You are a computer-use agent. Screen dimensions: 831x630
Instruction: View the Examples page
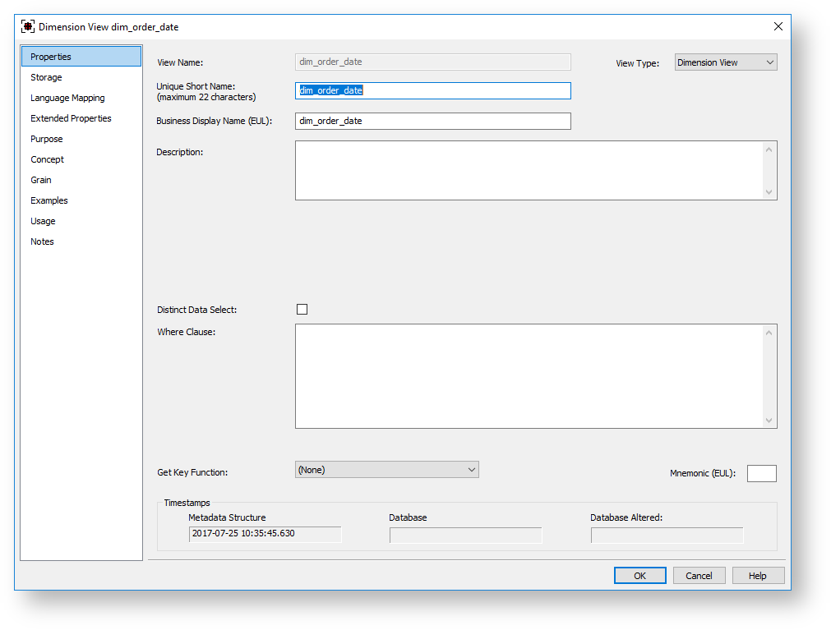[x=49, y=200]
